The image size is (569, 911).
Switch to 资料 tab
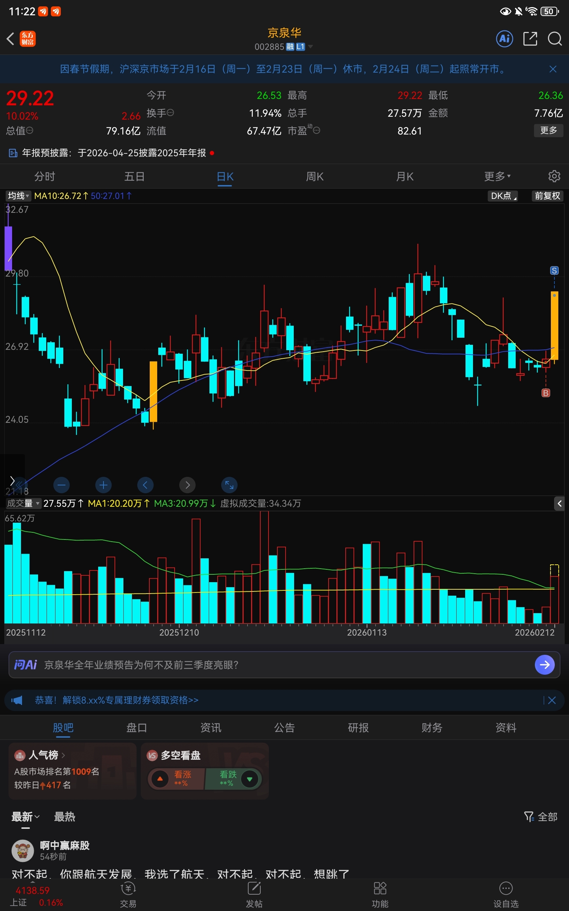coord(506,728)
